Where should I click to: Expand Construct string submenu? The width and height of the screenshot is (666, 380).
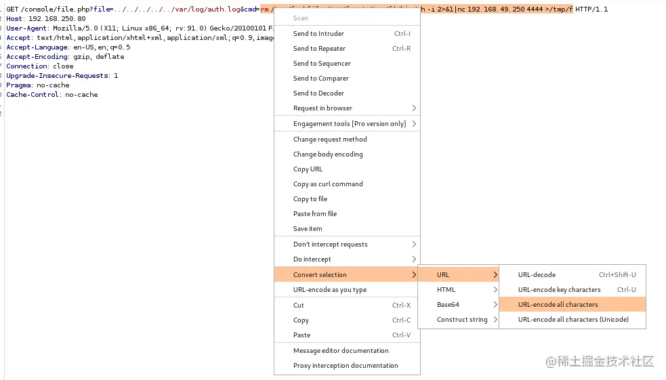[x=459, y=319]
